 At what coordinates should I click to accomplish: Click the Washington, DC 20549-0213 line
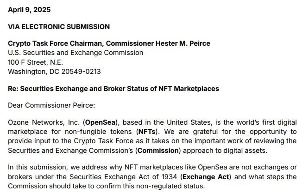[x=54, y=72]
